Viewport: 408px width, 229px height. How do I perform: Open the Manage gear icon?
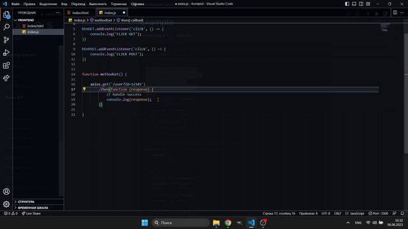(x=6, y=204)
